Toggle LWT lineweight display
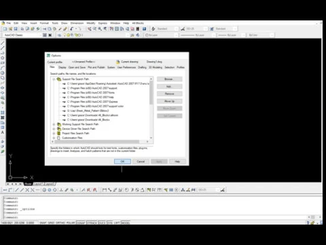 pos(117,223)
